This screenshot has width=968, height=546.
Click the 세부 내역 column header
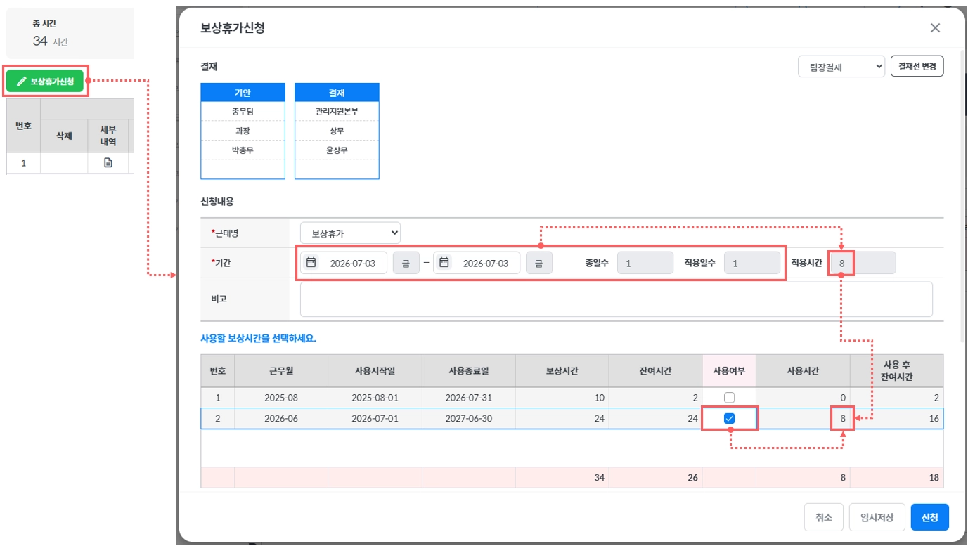click(108, 136)
